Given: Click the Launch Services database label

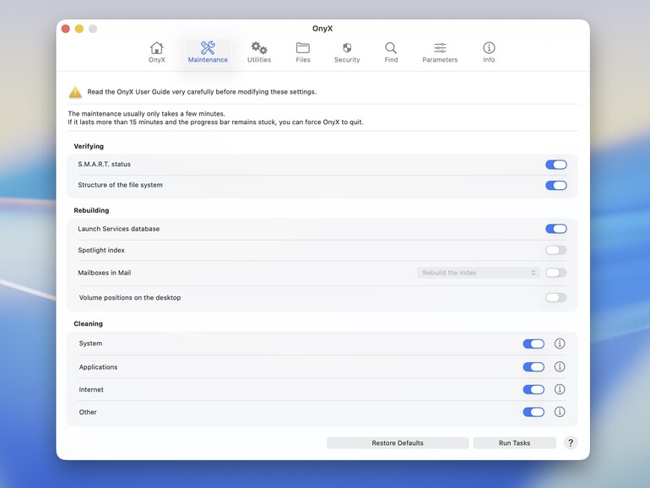Looking at the screenshot, I should pyautogui.click(x=118, y=229).
